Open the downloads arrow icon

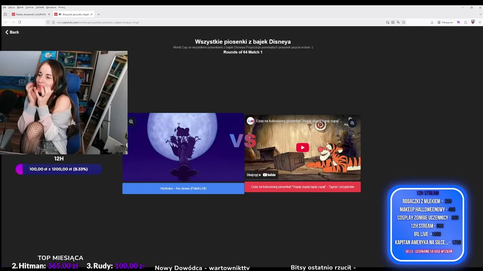(x=432, y=22)
